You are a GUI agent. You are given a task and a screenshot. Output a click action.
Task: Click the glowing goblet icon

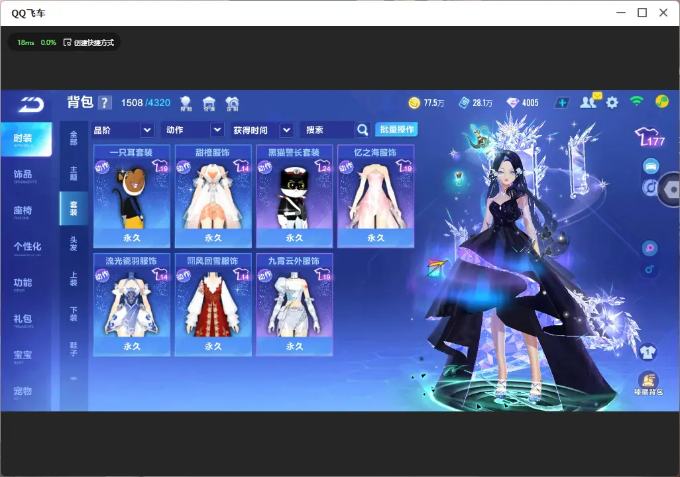[x=459, y=178]
